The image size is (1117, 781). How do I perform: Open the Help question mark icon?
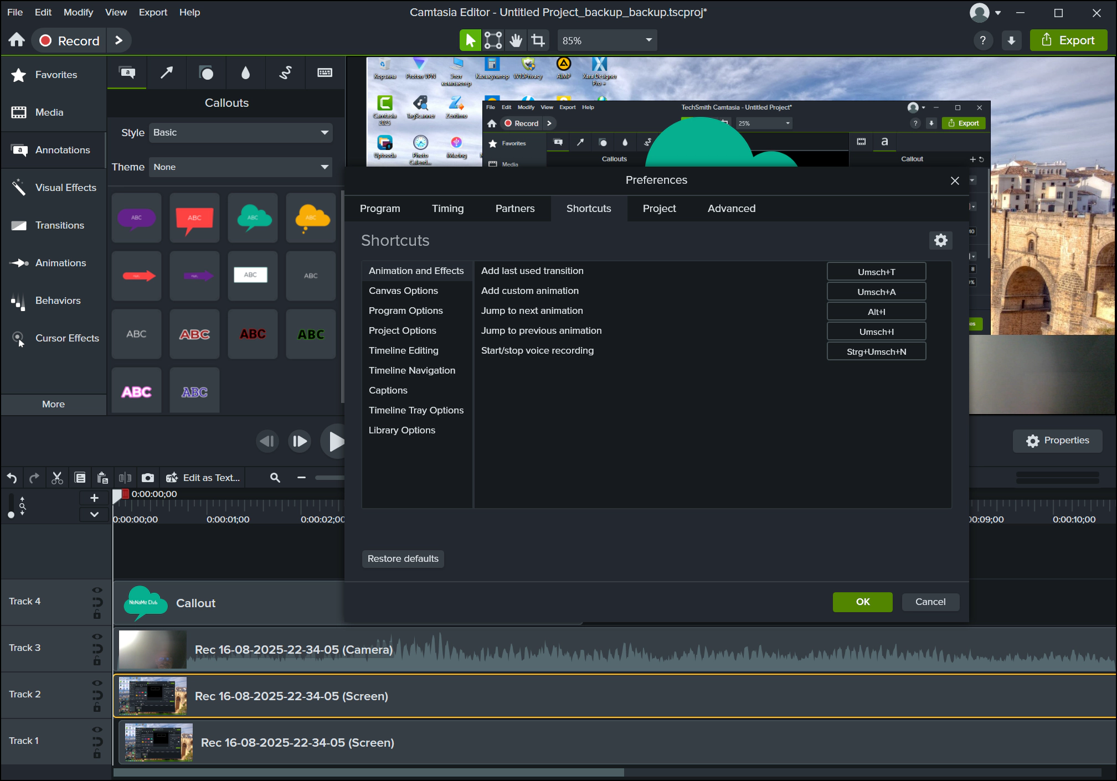[983, 40]
